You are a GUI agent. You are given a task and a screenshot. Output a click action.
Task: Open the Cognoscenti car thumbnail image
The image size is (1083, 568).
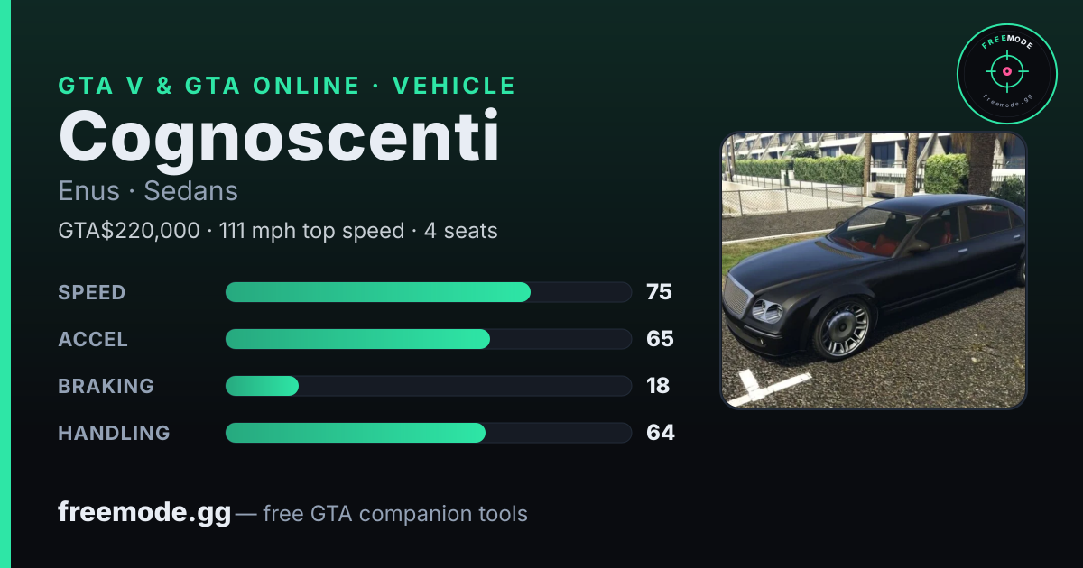tap(874, 270)
